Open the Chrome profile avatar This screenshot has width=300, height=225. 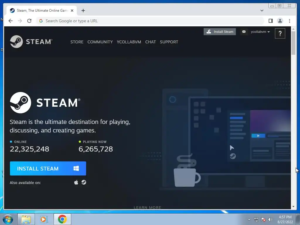(x=280, y=21)
